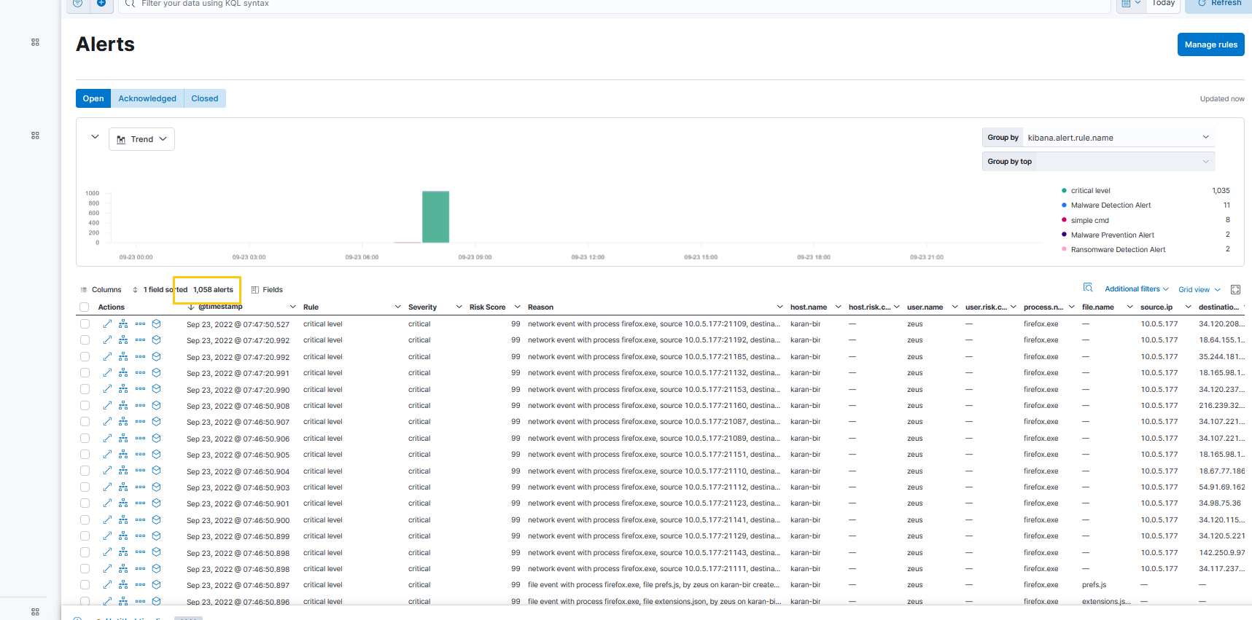Click the Manage rules button
1252x620 pixels.
1210,44
